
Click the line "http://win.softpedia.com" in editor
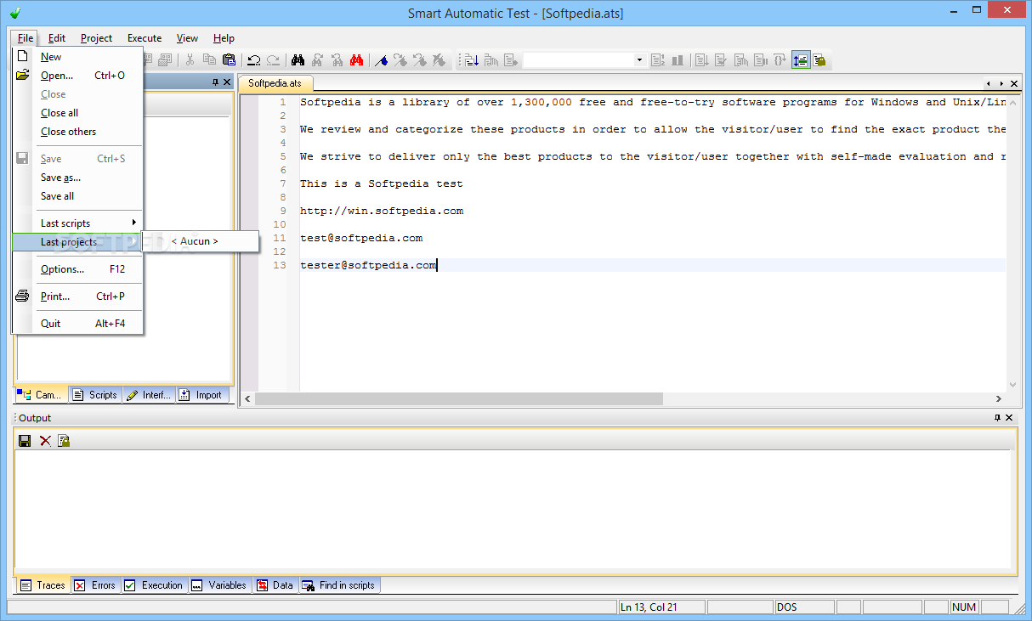[382, 211]
